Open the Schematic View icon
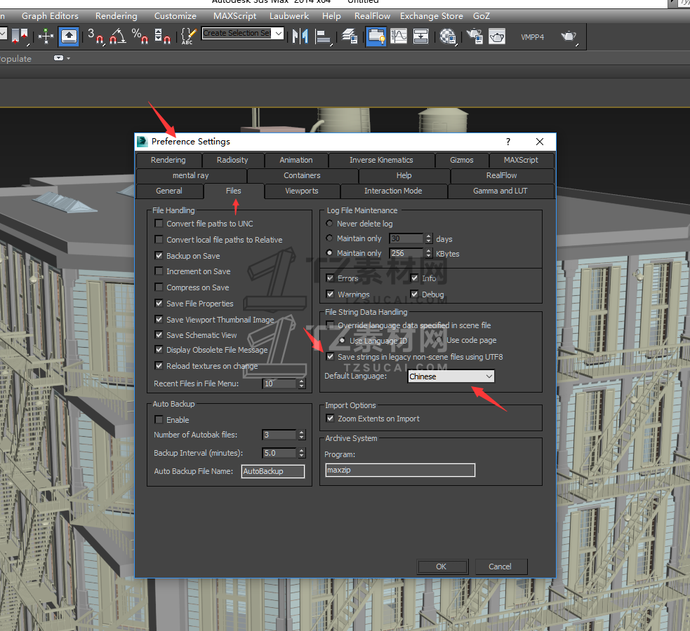 (x=420, y=36)
